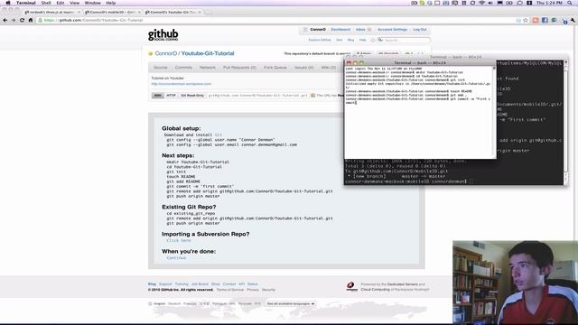Open Account Settings link

click(x=392, y=30)
